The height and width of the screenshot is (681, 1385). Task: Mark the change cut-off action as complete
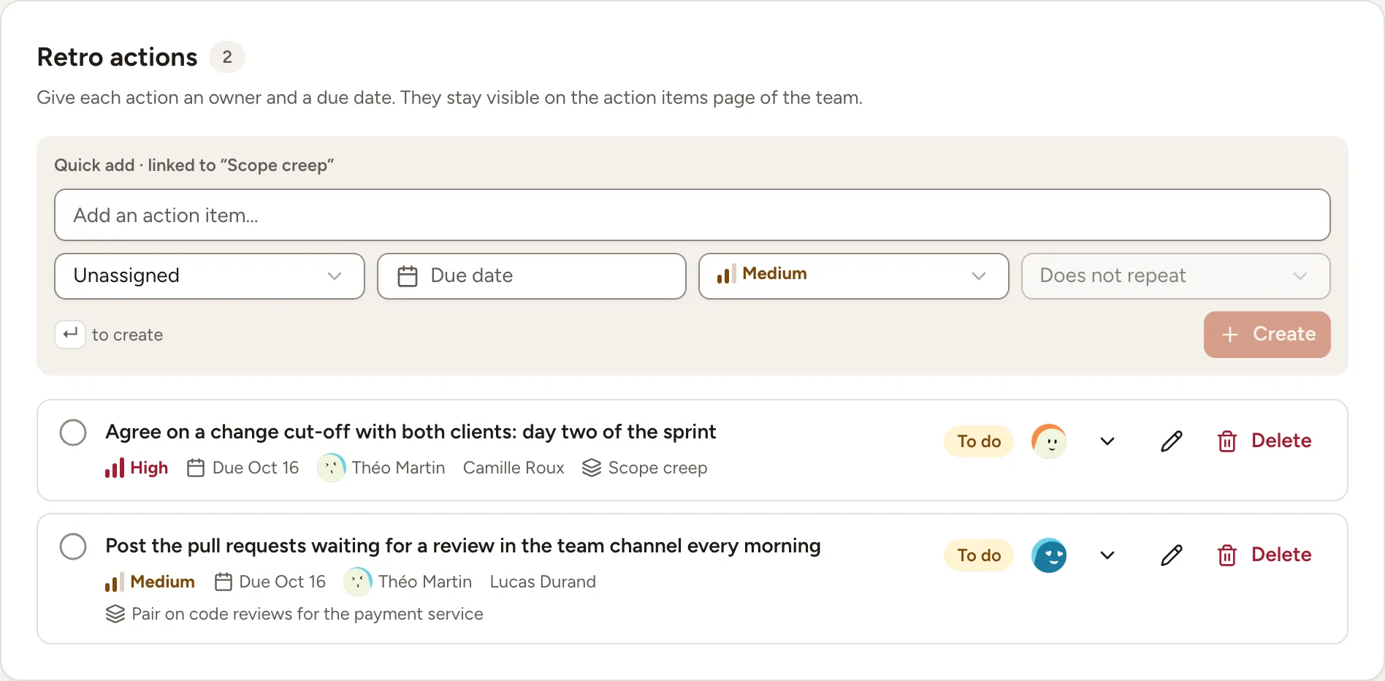coord(73,433)
